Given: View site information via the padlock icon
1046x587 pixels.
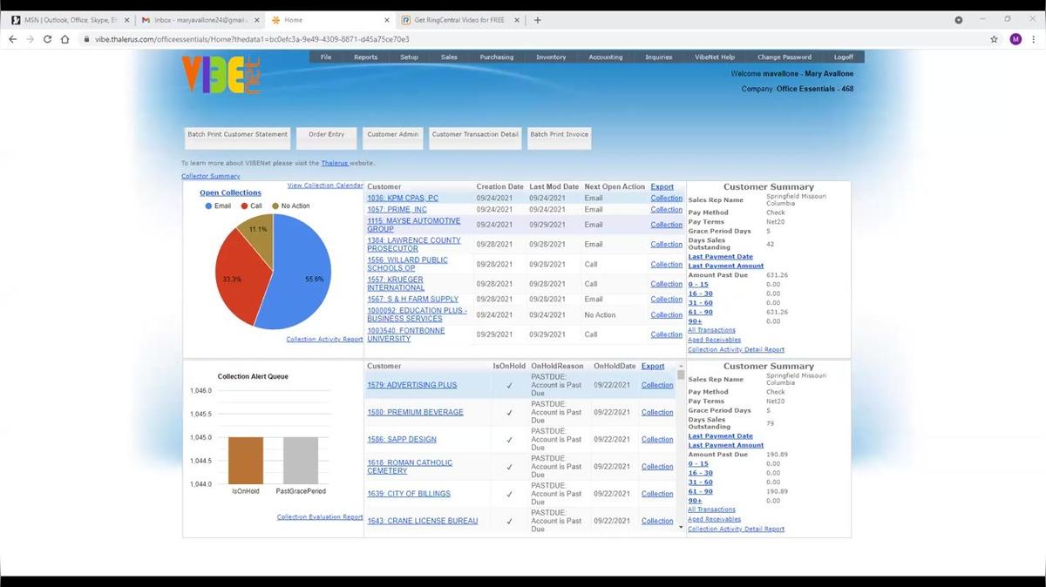Looking at the screenshot, I should (85, 39).
